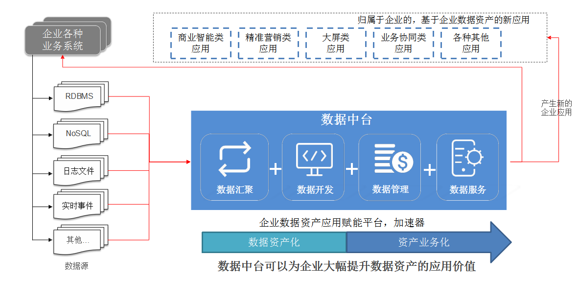Click the 数据资产化 teal bar segment

tap(274, 242)
